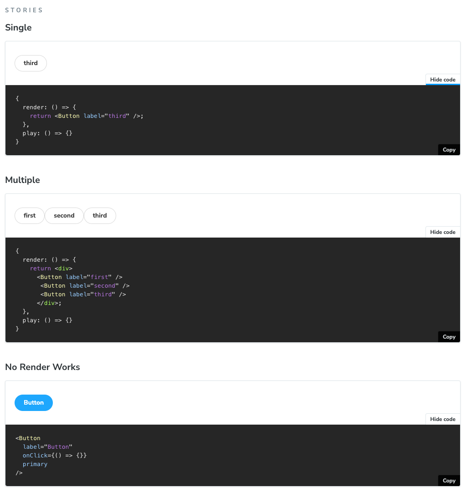The width and height of the screenshot is (466, 492).
Task: Click the blue primary 'Button' component
Action: [x=33, y=402]
